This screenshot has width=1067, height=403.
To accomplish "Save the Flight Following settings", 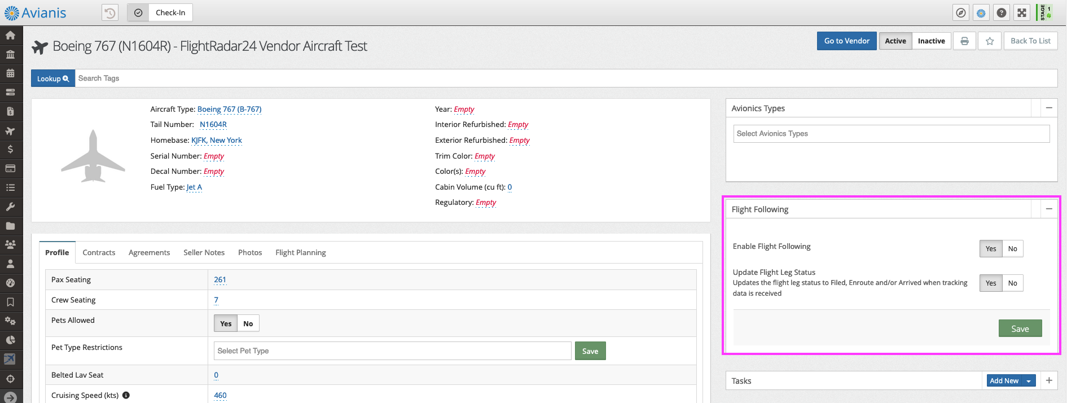I will 1020,328.
